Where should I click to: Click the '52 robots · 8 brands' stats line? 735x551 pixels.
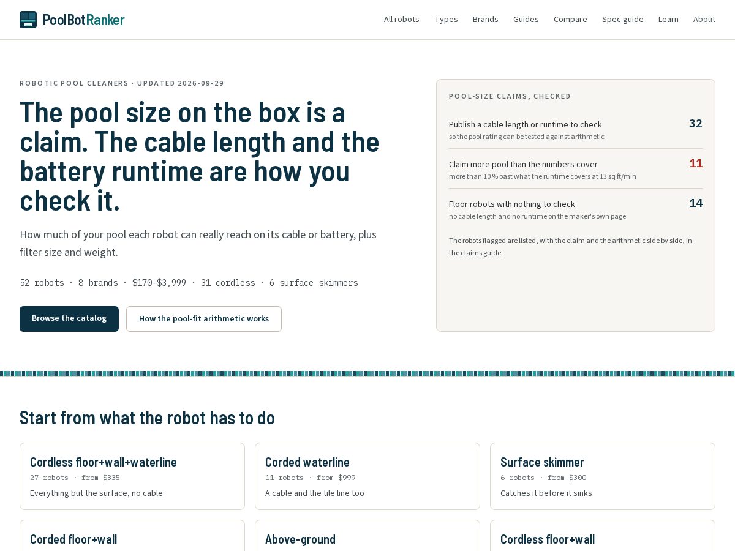(189, 283)
